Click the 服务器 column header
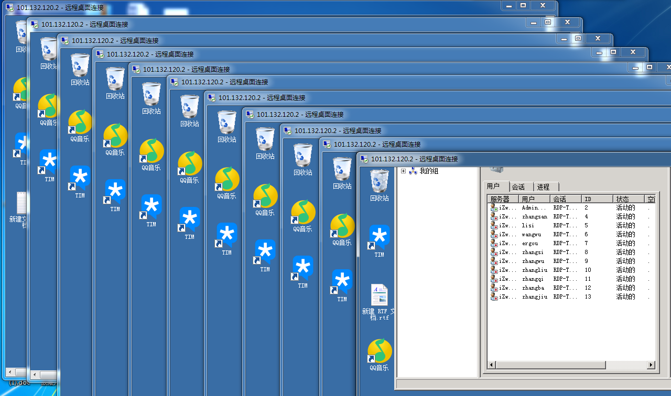The width and height of the screenshot is (671, 396). pos(502,199)
